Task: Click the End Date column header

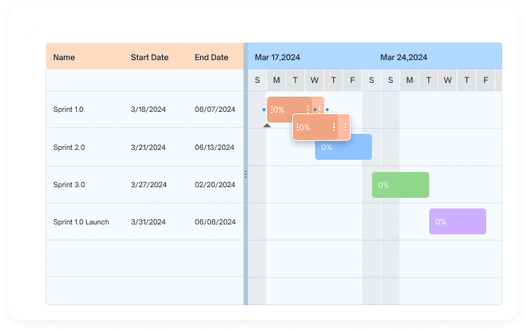Action: point(212,57)
